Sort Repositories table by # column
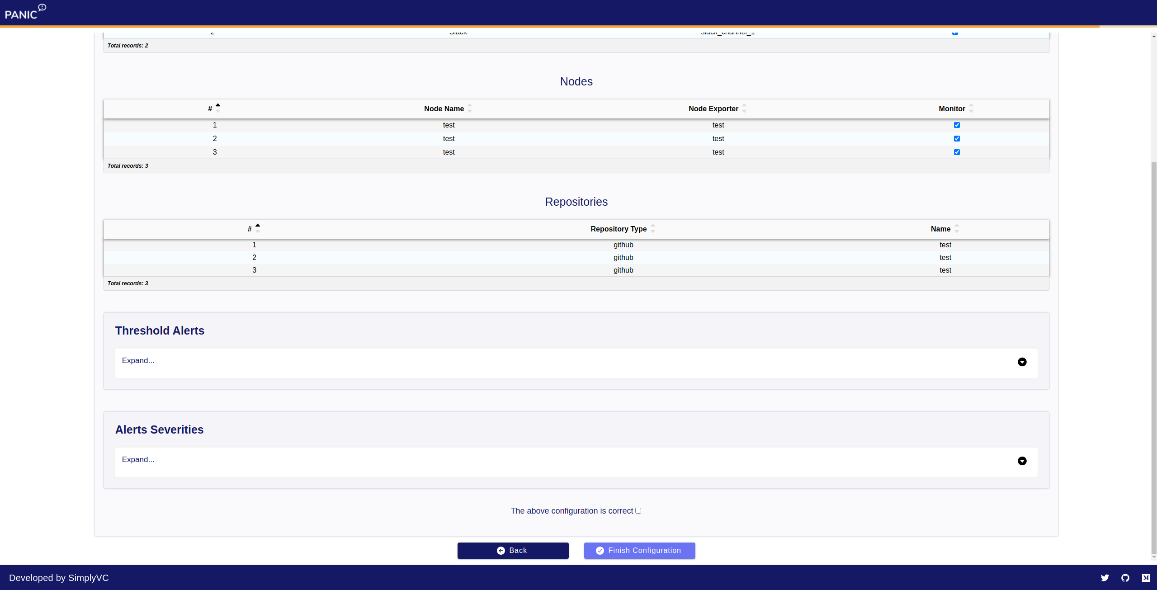The width and height of the screenshot is (1157, 590). coord(250,229)
